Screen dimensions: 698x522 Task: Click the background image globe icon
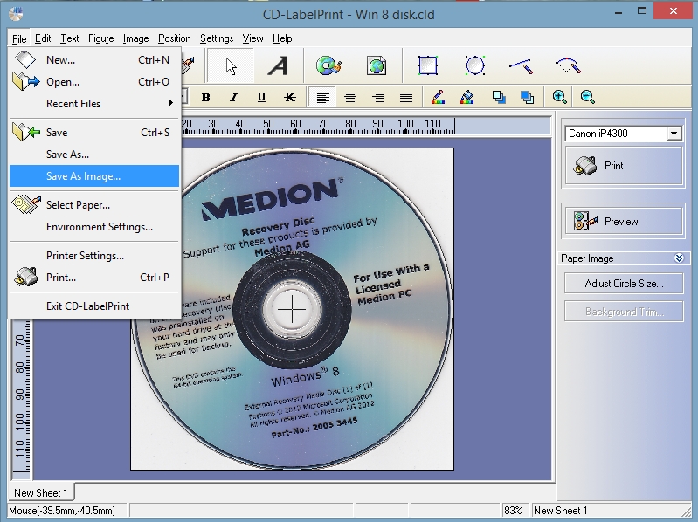(x=377, y=65)
